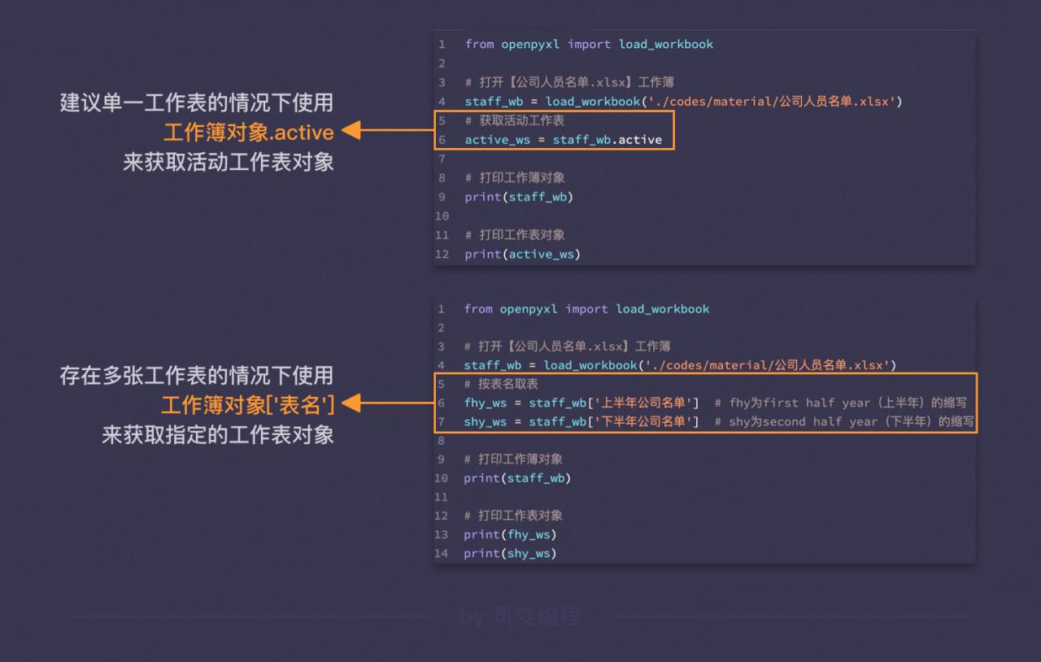The height and width of the screenshot is (662, 1041).
Task: Click the code line "active_ws = staff_wb.active"
Action: [564, 140]
